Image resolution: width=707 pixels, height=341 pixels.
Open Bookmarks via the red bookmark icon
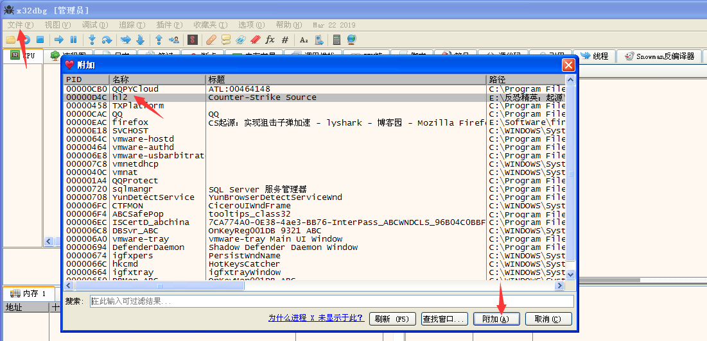coord(255,40)
